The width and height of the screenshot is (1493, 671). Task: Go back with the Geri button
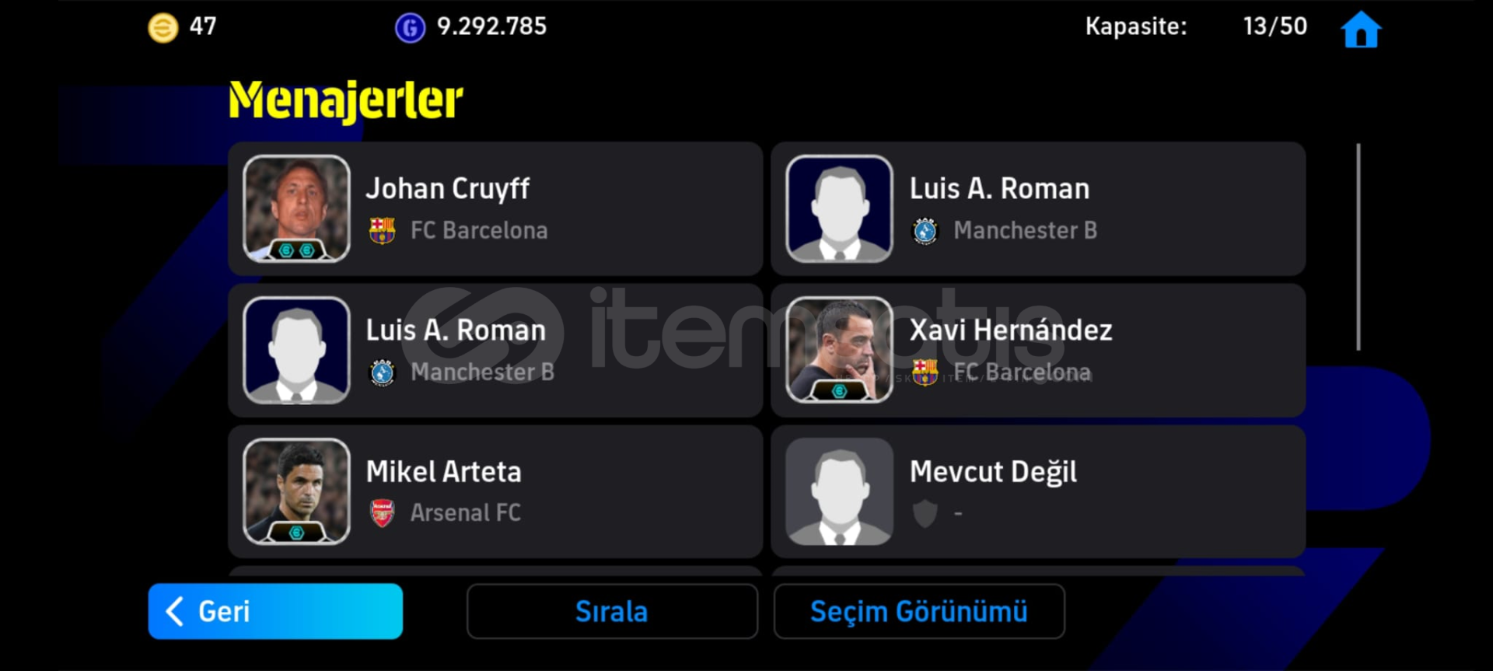coord(275,611)
